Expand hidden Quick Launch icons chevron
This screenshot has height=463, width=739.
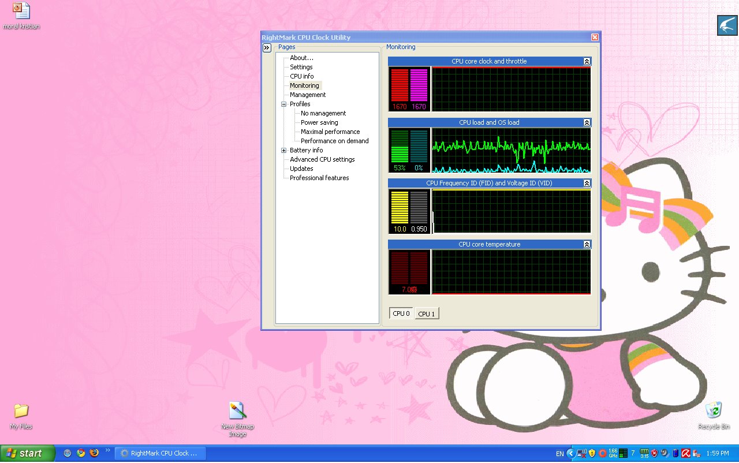(x=107, y=450)
